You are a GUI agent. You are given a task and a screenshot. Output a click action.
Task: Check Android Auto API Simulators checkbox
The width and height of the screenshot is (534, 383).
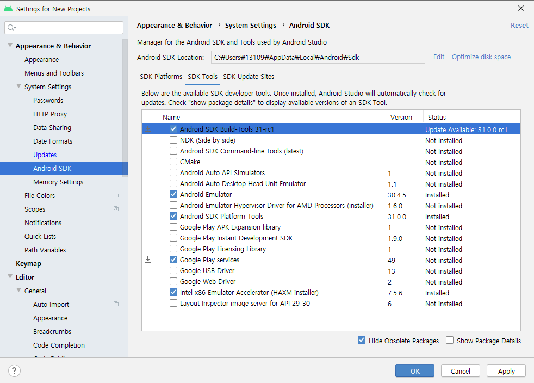pyautogui.click(x=173, y=173)
